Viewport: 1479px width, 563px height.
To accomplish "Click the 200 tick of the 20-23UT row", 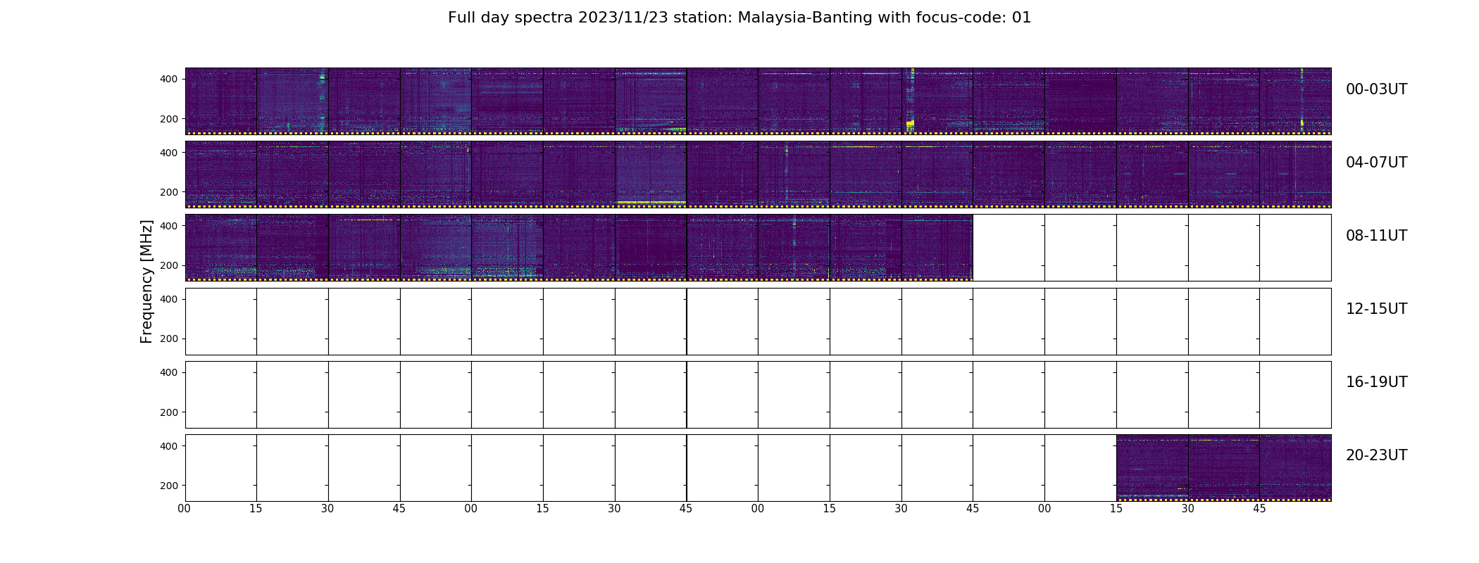I will [x=169, y=486].
